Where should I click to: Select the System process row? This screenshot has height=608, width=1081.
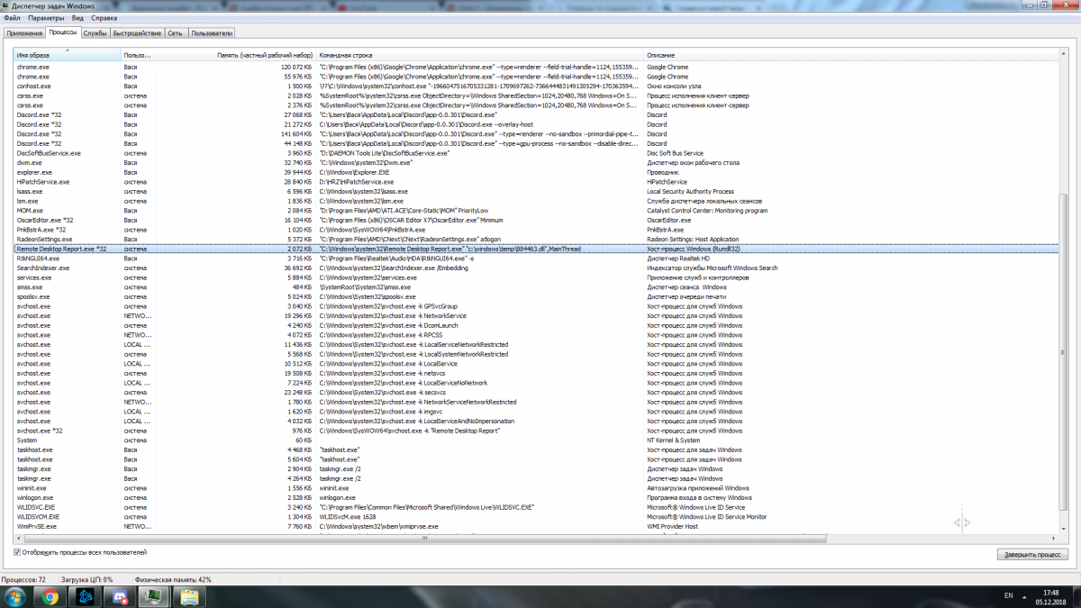(535, 440)
